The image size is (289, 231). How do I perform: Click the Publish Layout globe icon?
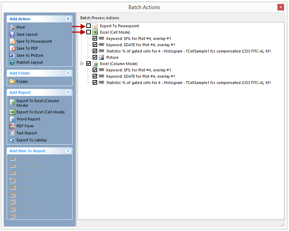pyautogui.click(x=12, y=62)
